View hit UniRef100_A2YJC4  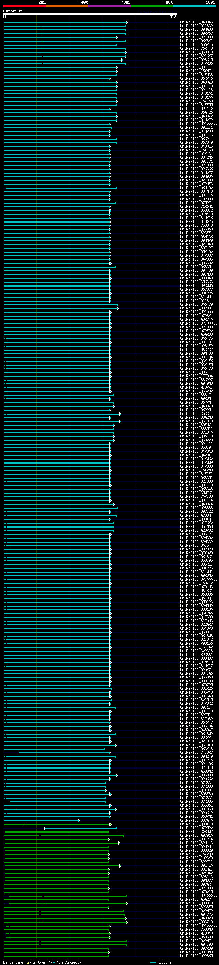point(196,154)
